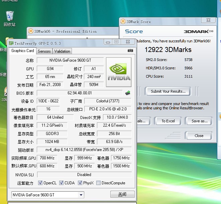
Task: Click the shaders value 64 Unified
Action: point(55,117)
